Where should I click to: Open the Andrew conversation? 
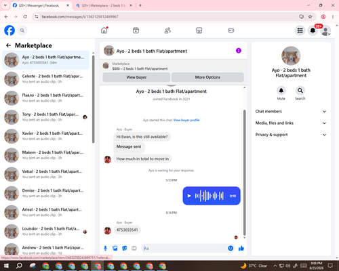[46, 249]
